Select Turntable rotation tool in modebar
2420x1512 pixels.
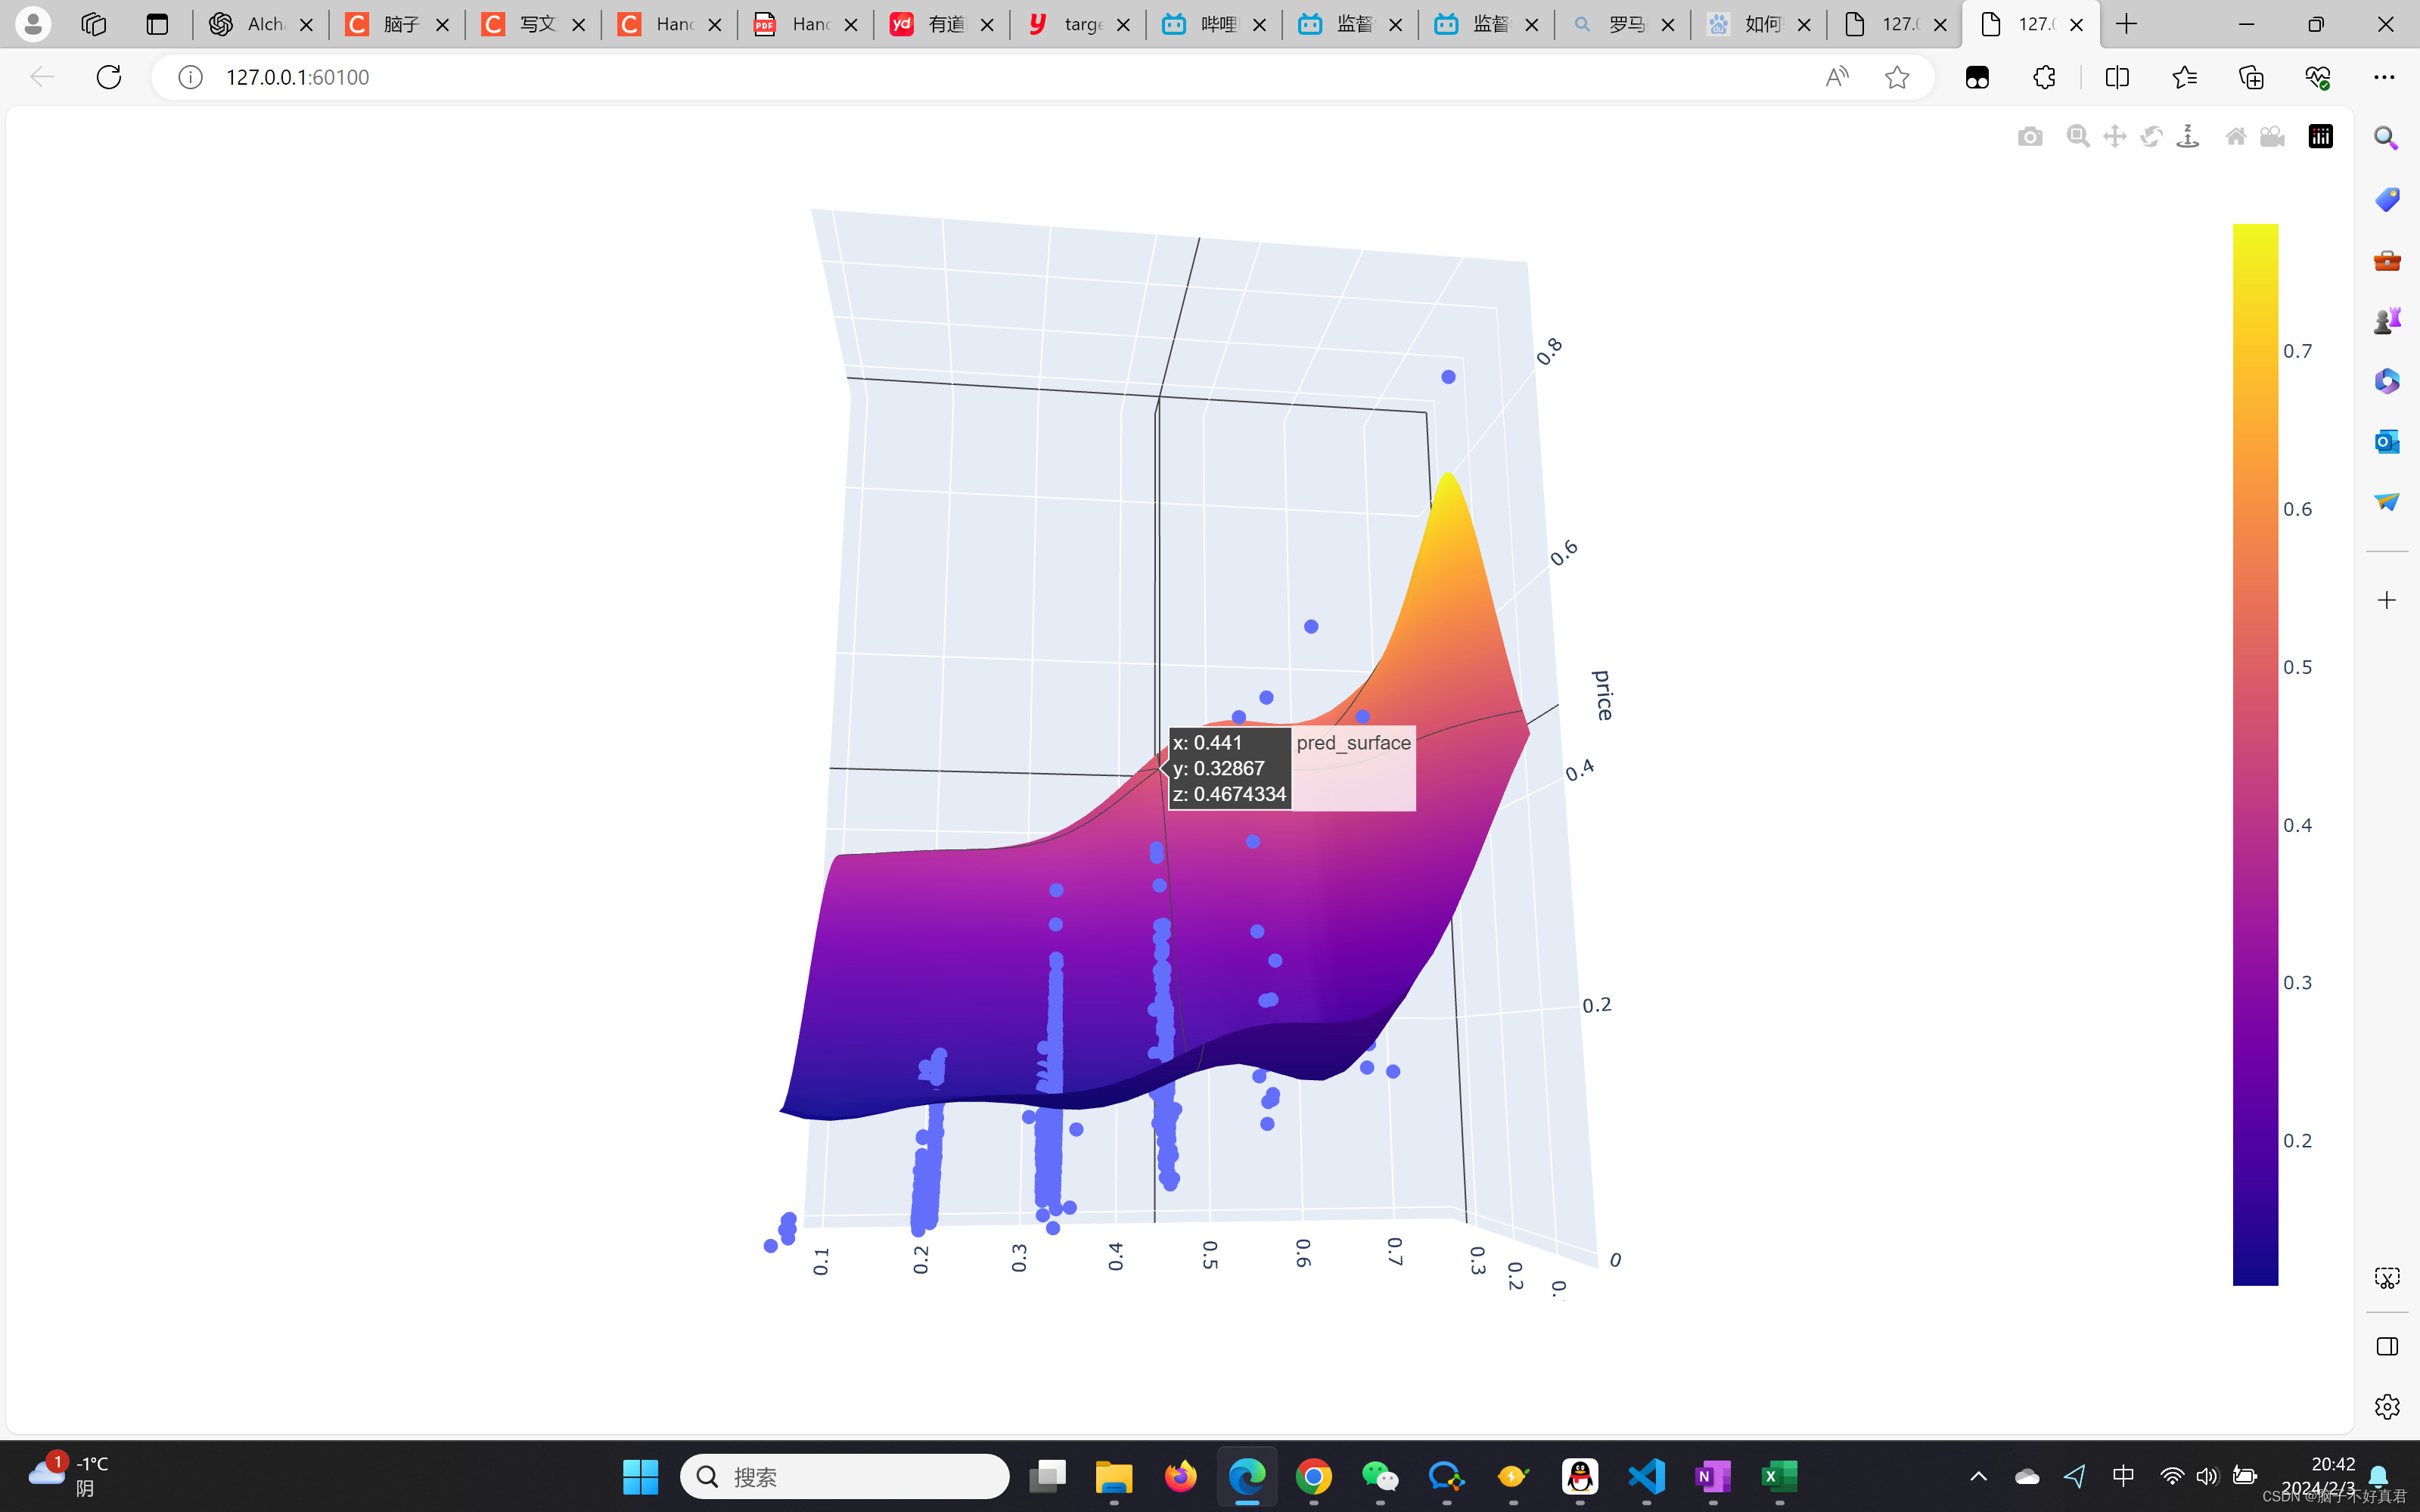[2188, 136]
